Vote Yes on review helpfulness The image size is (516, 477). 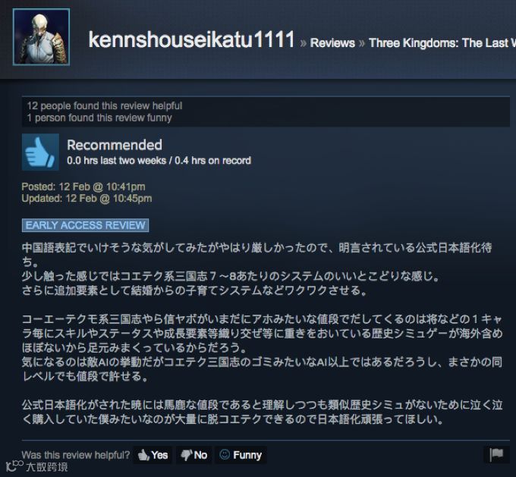click(153, 455)
